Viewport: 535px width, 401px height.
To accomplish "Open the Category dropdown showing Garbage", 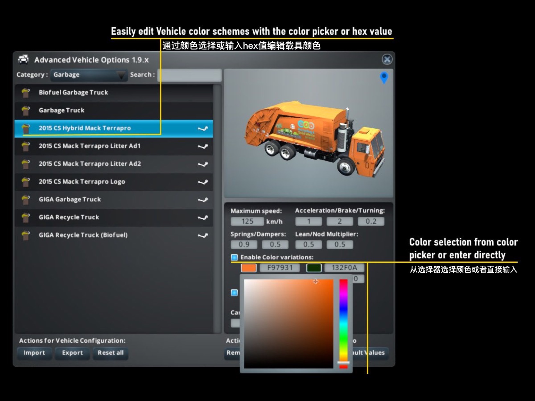I will coord(89,75).
